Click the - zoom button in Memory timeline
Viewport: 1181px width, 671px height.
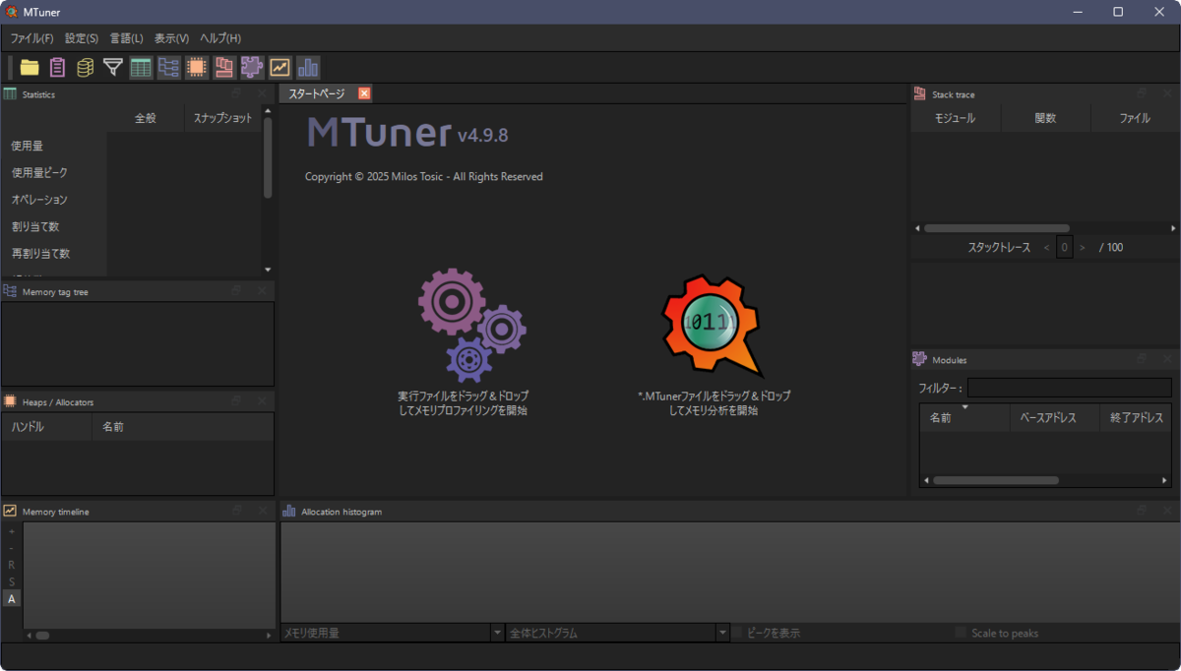[x=12, y=548]
